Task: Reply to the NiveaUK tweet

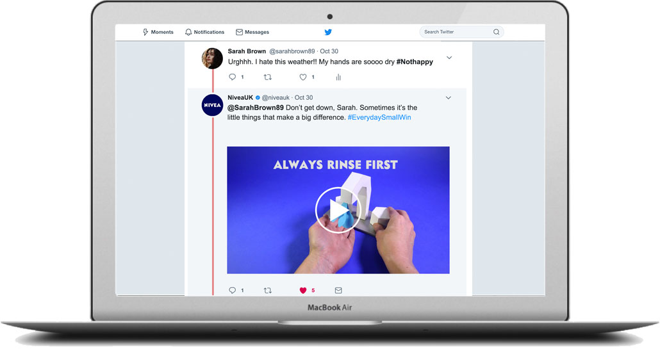Action: click(233, 291)
